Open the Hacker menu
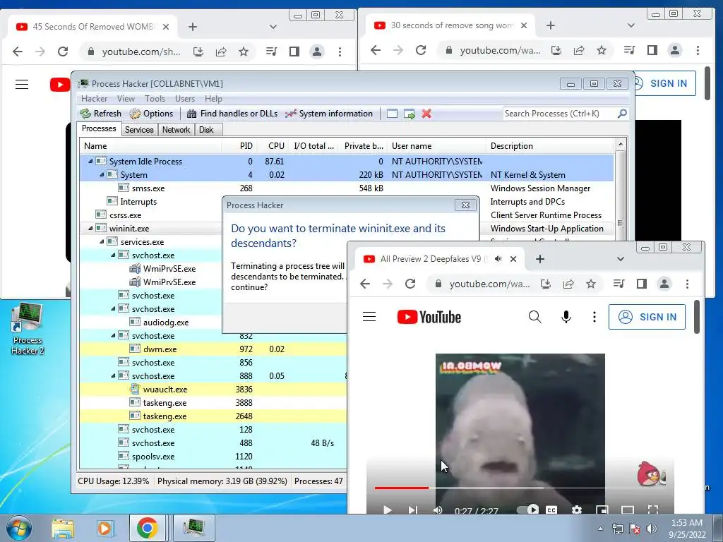 pos(94,99)
